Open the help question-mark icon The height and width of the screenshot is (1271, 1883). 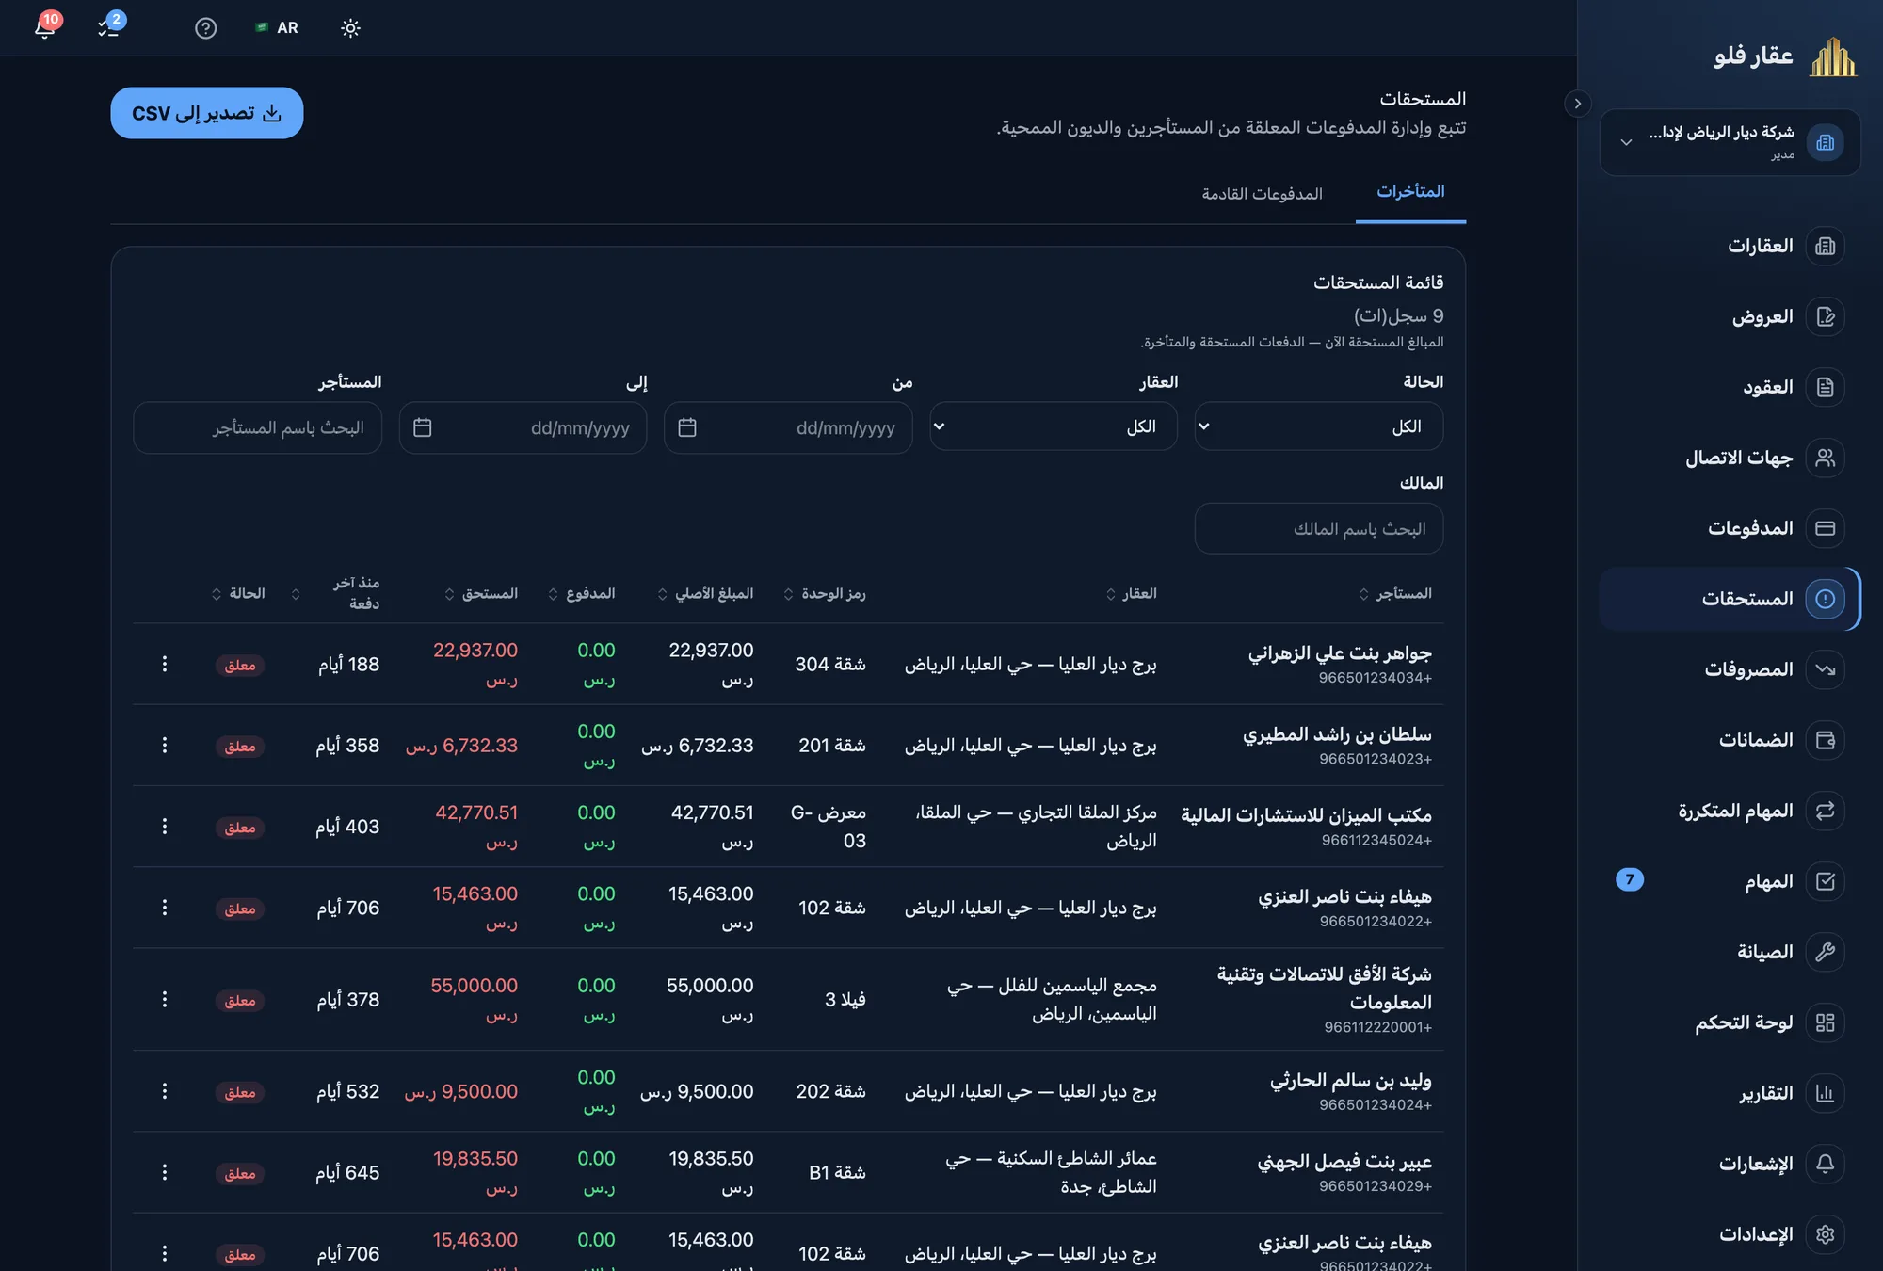[x=205, y=28]
